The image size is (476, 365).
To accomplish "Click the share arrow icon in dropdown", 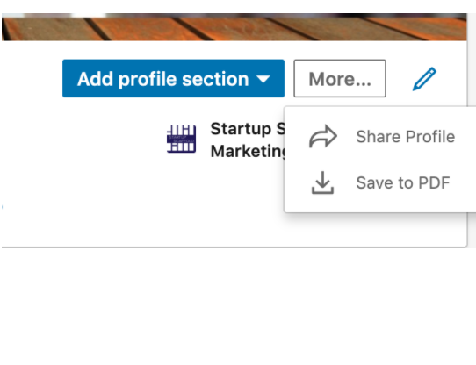I will coord(323,136).
